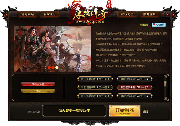Screen dimensions: 180x126
Task: Select second red carousel dot on banner
Action: tap(53, 68)
